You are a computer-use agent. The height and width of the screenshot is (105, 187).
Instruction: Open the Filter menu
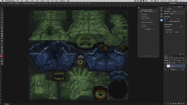click(x=48, y=1)
